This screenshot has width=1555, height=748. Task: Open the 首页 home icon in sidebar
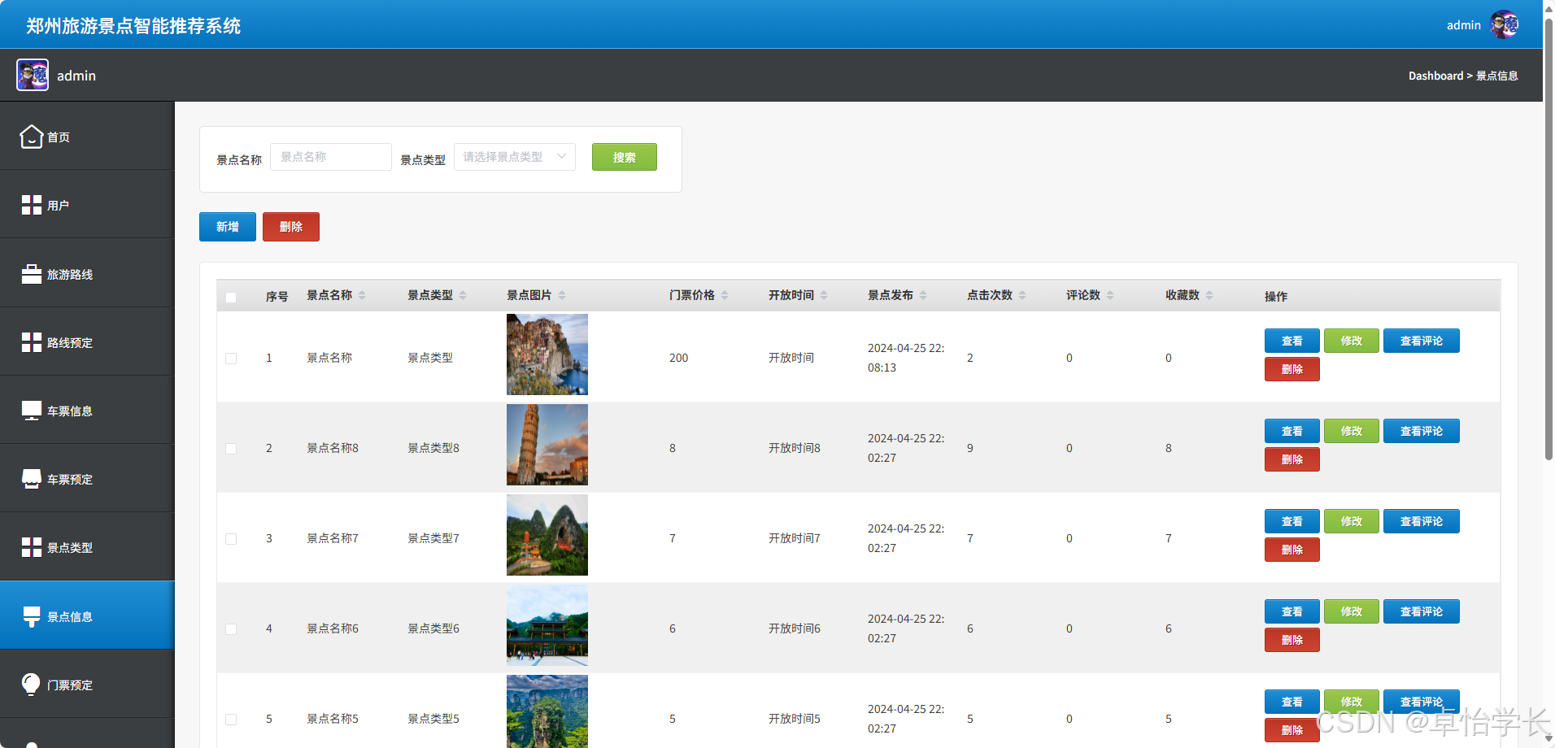pyautogui.click(x=32, y=137)
